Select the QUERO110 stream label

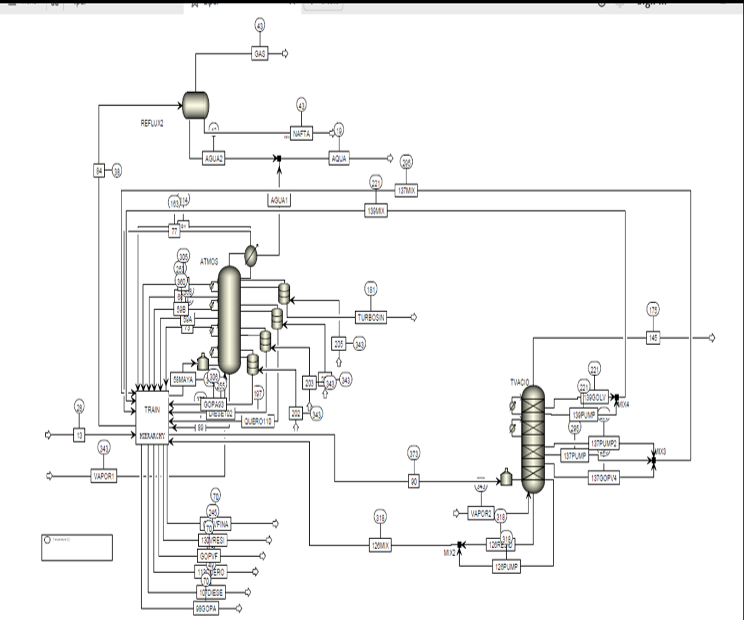tap(257, 421)
